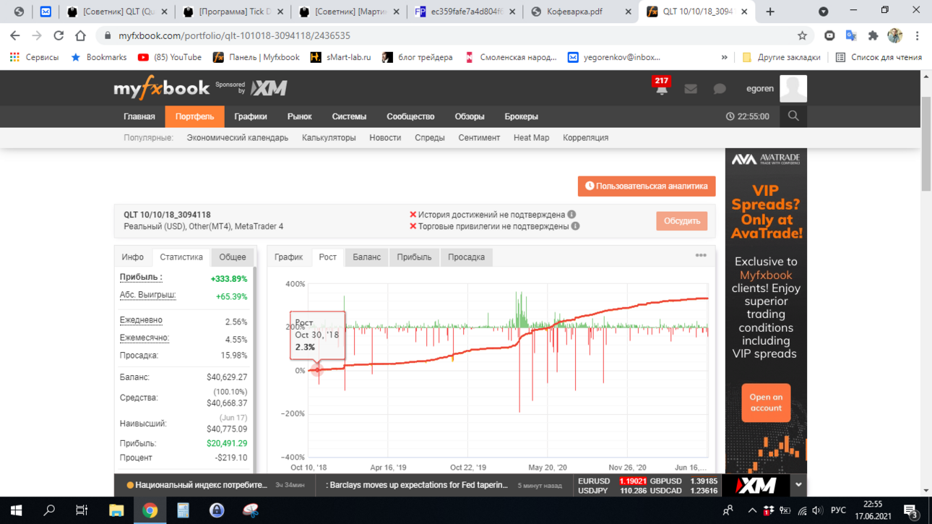Open Другие закладки folder
The width and height of the screenshot is (932, 524).
click(x=781, y=57)
